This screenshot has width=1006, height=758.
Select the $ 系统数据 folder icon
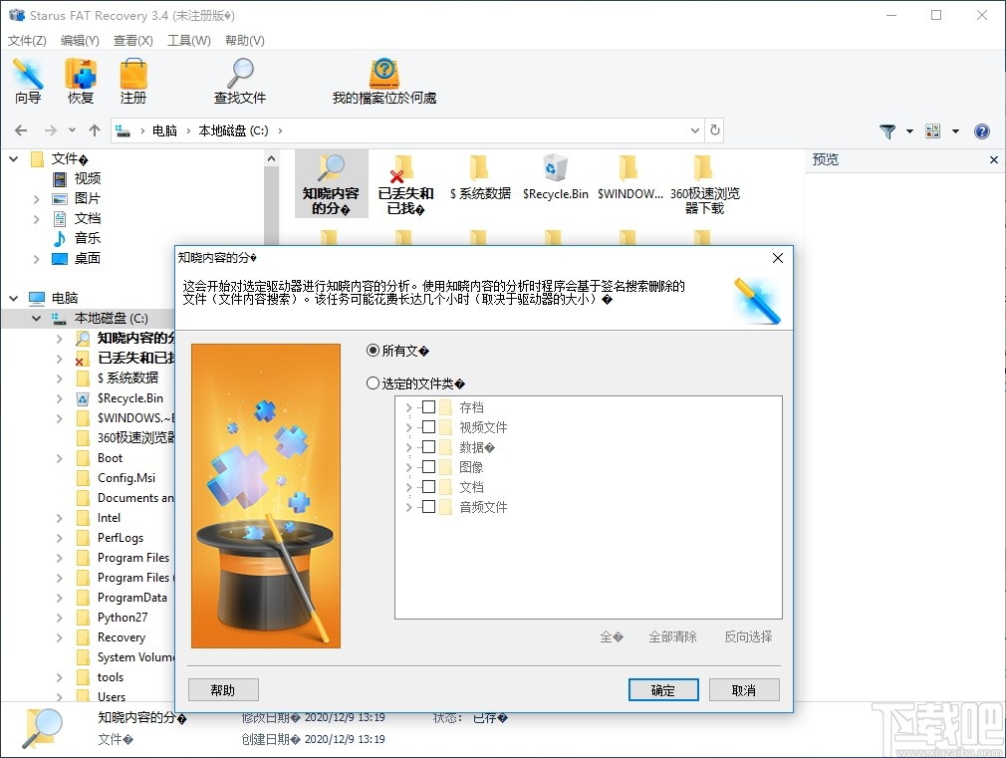click(x=480, y=177)
